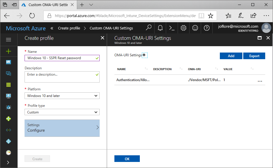
Task: Close the Create profile blade
Action: pos(103,38)
